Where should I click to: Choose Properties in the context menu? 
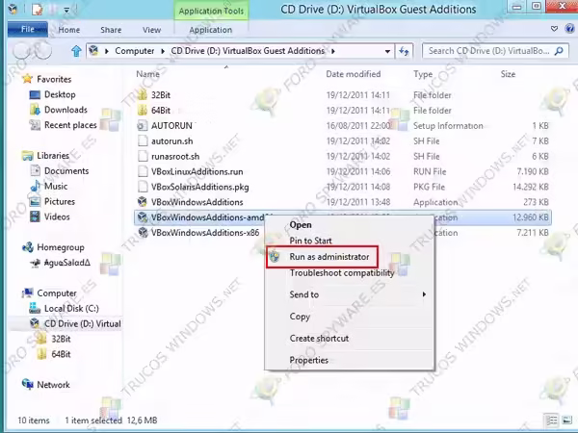[x=308, y=360]
